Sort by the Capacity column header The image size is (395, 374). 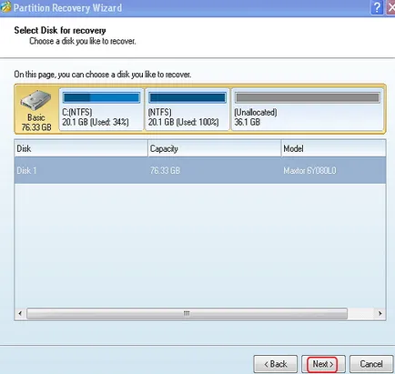coord(215,148)
